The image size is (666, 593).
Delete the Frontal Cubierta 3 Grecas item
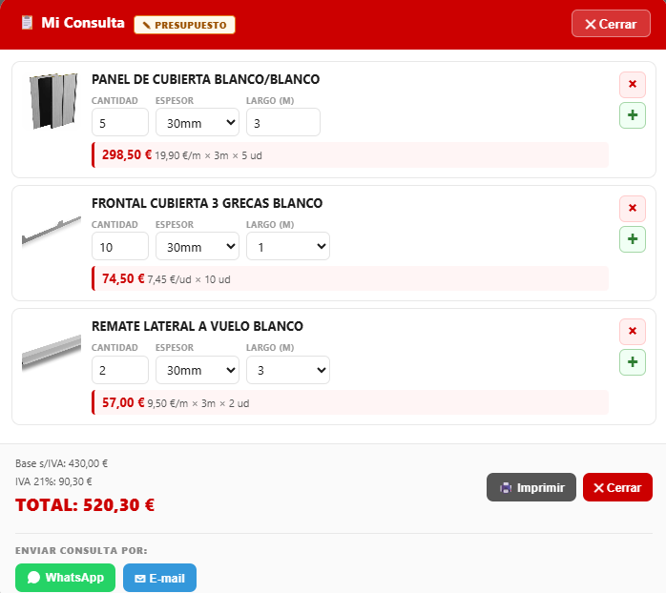pyautogui.click(x=632, y=209)
